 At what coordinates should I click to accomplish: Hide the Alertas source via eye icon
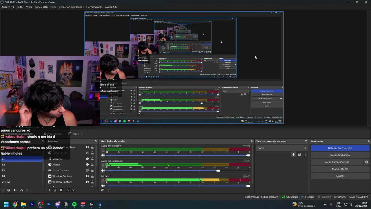87,165
